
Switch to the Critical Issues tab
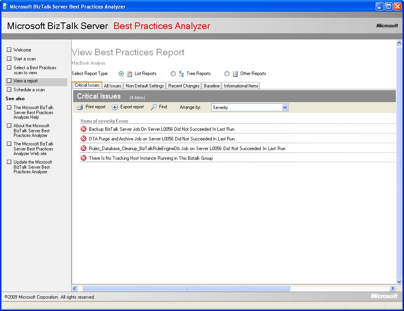(x=87, y=85)
